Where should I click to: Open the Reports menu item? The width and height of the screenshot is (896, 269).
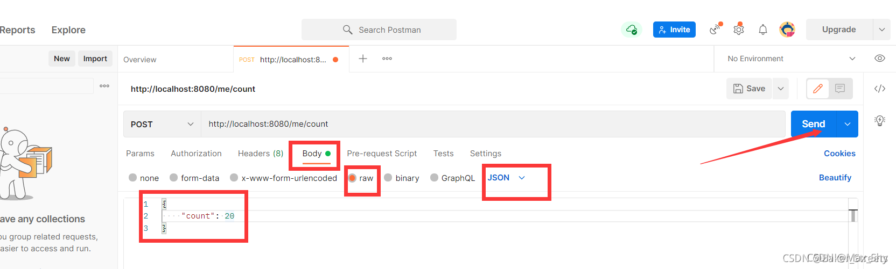click(17, 30)
